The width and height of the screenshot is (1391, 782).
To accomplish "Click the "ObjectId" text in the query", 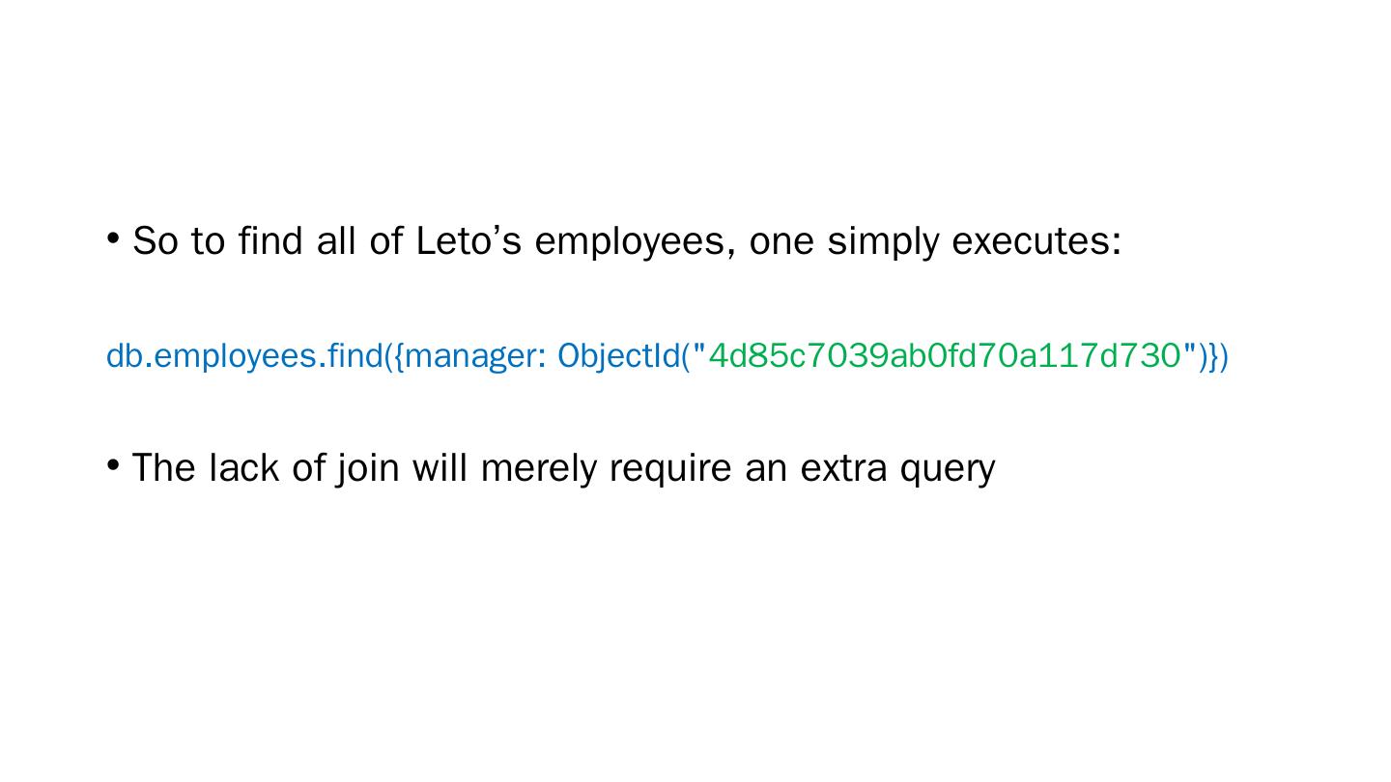I will [x=618, y=356].
